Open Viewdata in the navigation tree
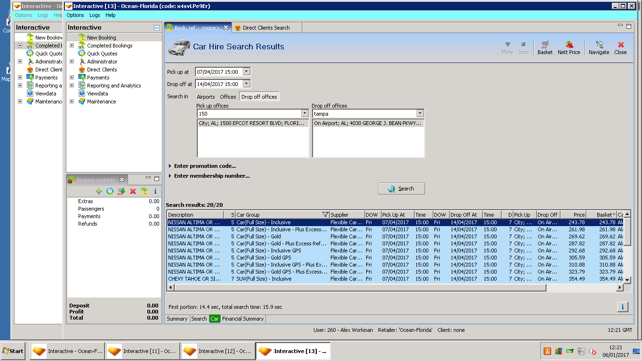The height and width of the screenshot is (361, 642). point(97,94)
